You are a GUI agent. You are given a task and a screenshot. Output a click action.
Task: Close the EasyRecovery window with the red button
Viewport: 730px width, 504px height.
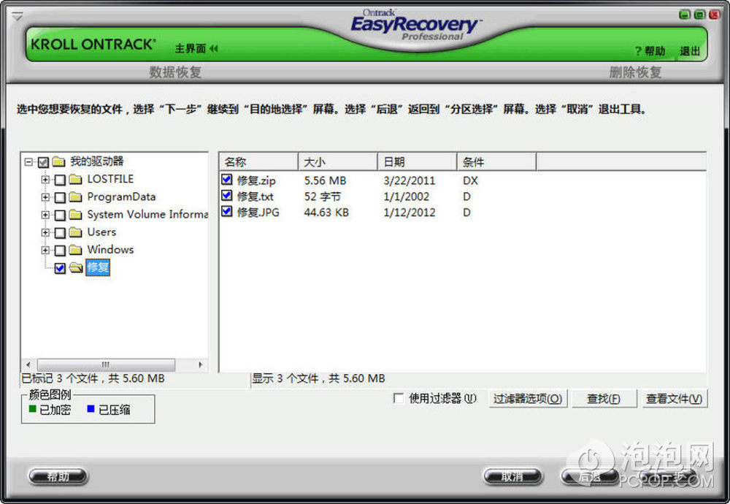tap(714, 15)
